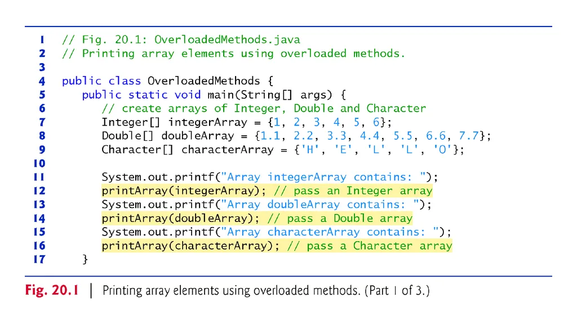Click line number 1
This screenshot has height=324, width=577.
[x=42, y=40]
